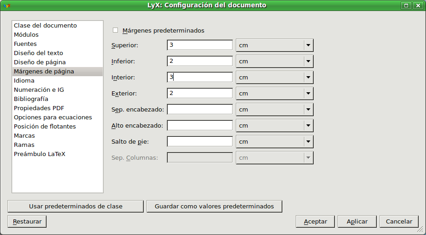Open the unit dropdown for Inferior margin
The width and height of the screenshot is (426, 235).
(274, 61)
